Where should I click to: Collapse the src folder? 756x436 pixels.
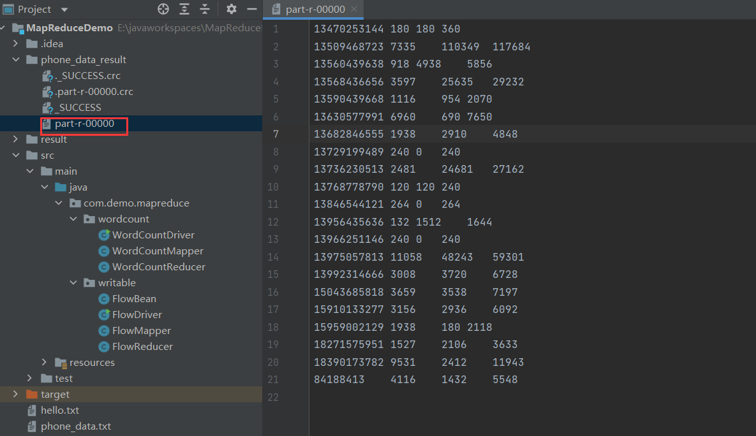15,155
